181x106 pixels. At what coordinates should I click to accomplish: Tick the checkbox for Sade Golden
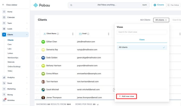coord(37,58)
